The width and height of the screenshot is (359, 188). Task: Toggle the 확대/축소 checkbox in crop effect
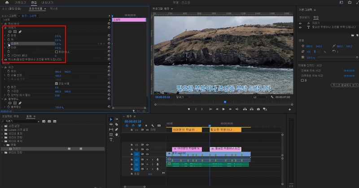tap(56, 52)
